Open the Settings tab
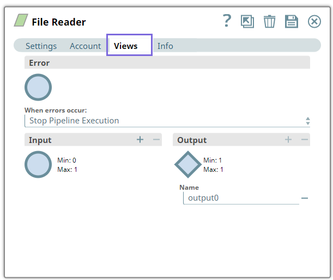 click(41, 46)
